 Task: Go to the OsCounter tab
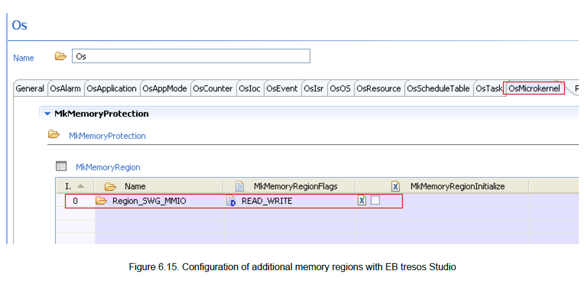(x=213, y=88)
